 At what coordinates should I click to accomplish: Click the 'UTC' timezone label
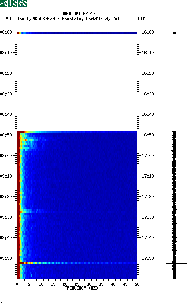pos(142,19)
